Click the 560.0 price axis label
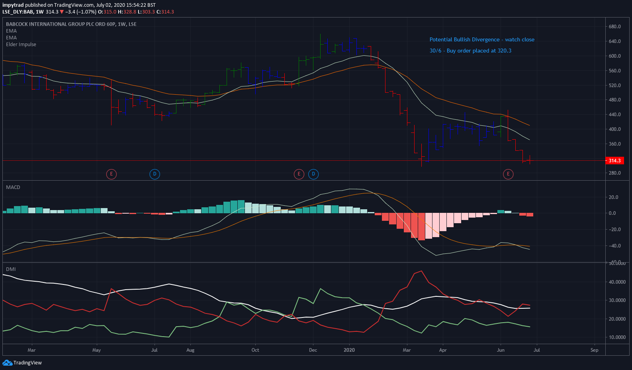632x370 pixels. pos(614,71)
